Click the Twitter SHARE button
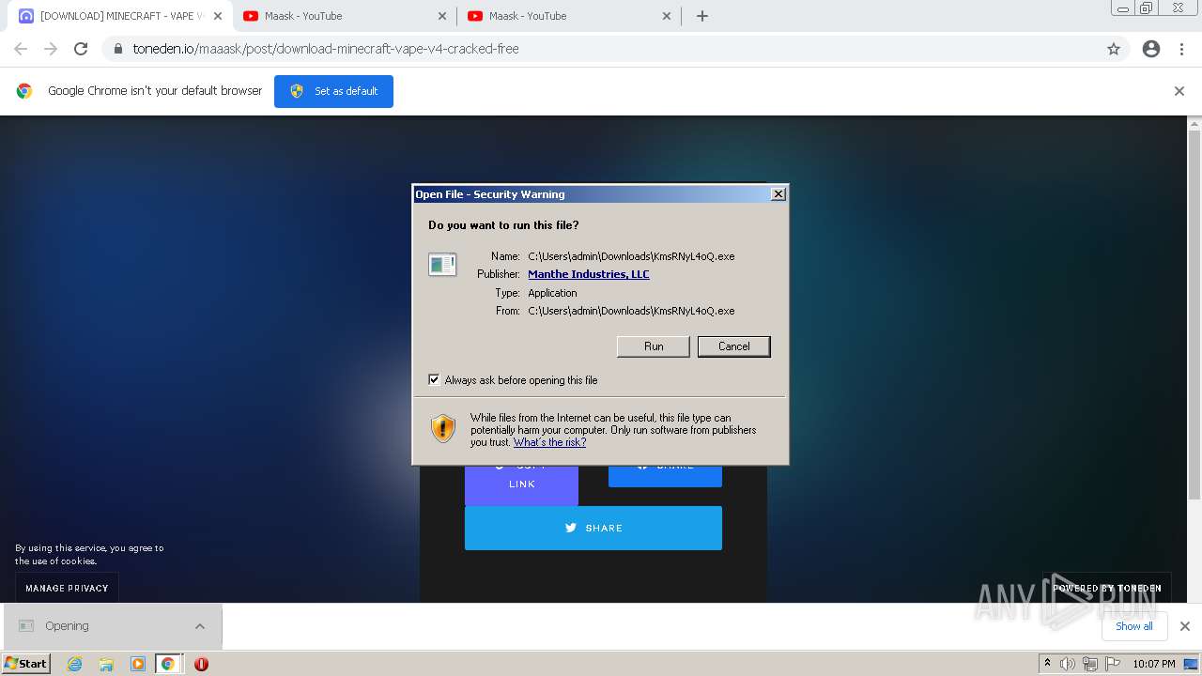Image resolution: width=1202 pixels, height=676 pixels. coord(593,528)
